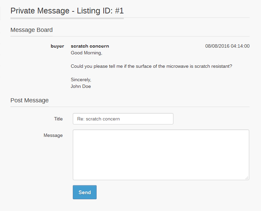Click the "Good Morning," greeting line

pyautogui.click(x=86, y=53)
